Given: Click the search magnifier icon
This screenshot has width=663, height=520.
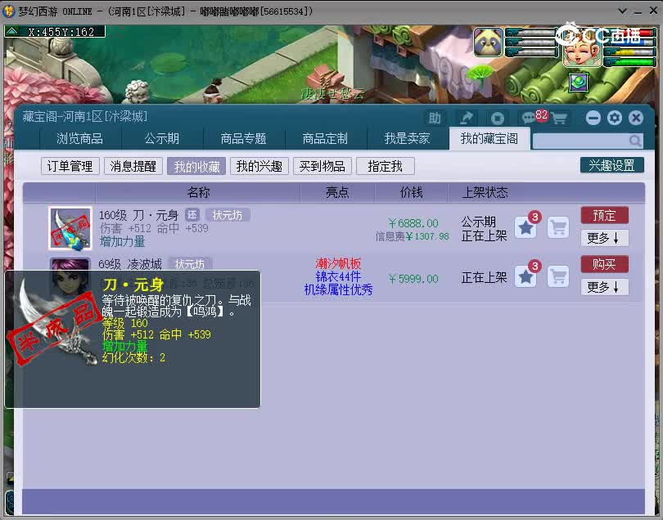Looking at the screenshot, I should (634, 141).
